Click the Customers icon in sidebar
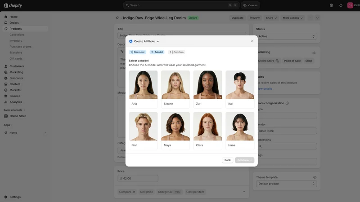Image resolution: width=360 pixels, height=202 pixels. coord(6,66)
